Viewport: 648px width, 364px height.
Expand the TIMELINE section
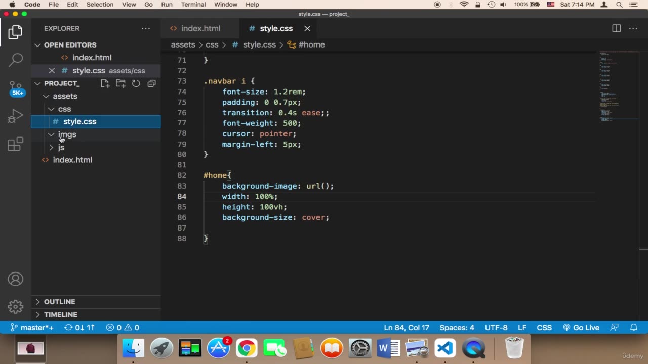click(x=60, y=314)
